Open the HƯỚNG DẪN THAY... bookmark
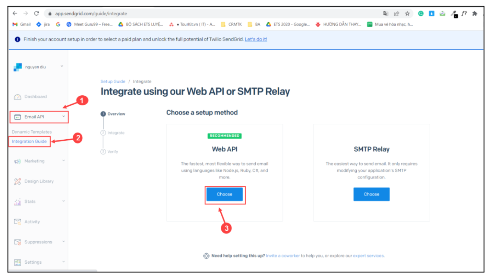The height and width of the screenshot is (279, 492). click(x=338, y=25)
